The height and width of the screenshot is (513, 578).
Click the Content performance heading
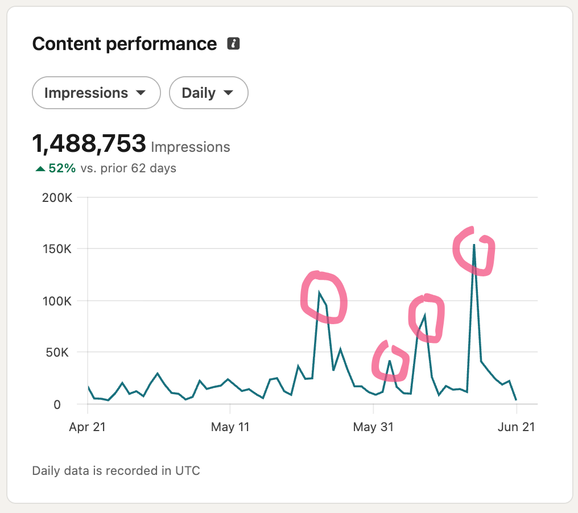tap(125, 44)
